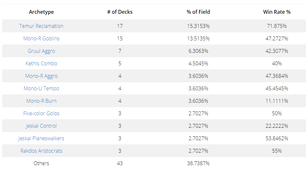Select the Five-color Golos link
This screenshot has width=306, height=169.
point(41,113)
